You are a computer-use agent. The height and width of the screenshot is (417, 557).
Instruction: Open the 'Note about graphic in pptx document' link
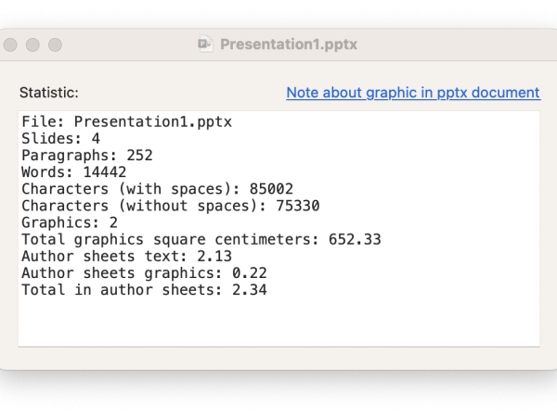click(x=412, y=93)
